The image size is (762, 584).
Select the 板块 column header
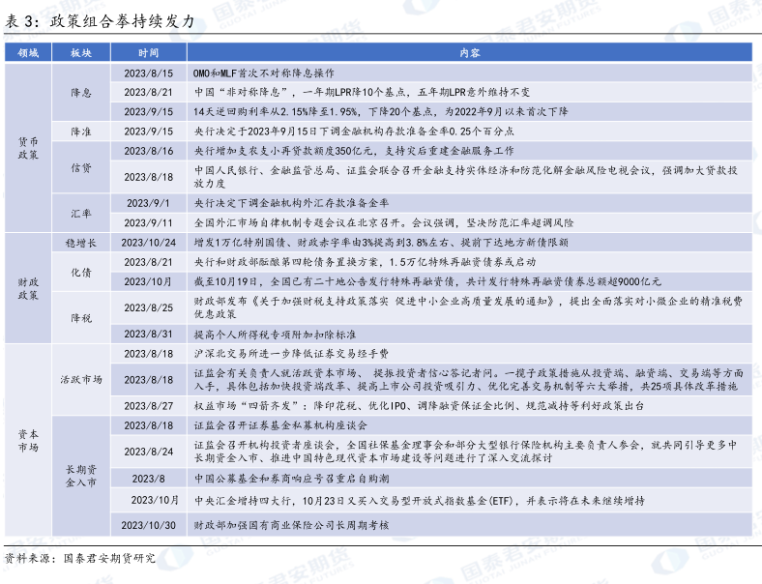(81, 53)
